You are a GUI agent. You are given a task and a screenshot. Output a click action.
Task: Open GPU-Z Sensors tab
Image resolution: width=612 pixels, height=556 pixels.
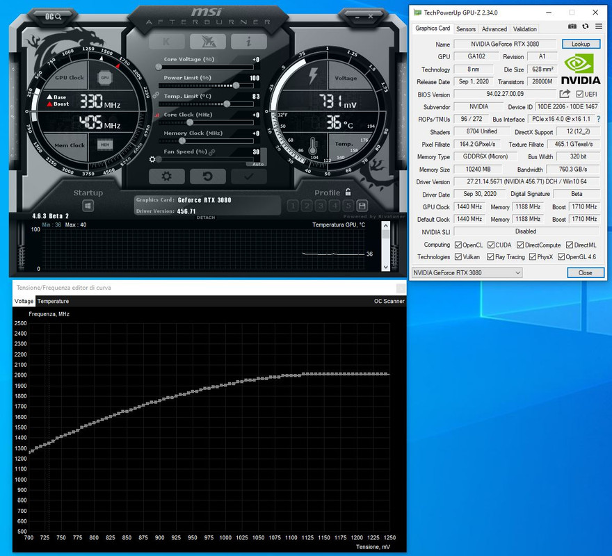click(x=466, y=29)
